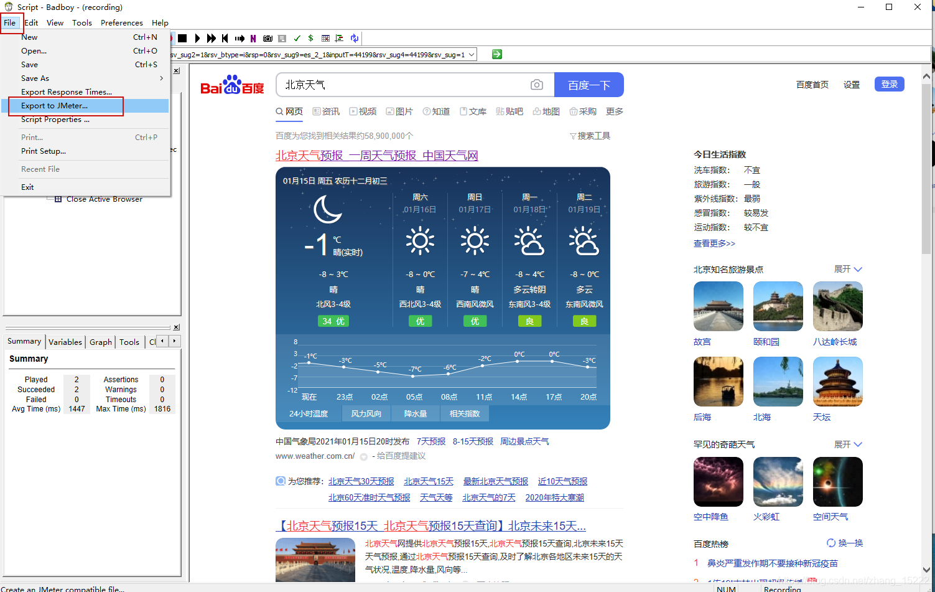Select the 风力风向 weather tab
The image size is (935, 592).
(366, 413)
